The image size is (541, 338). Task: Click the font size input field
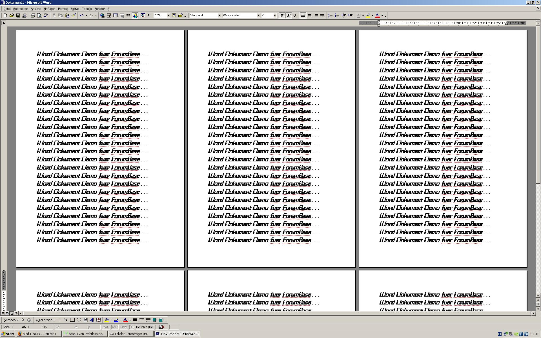[267, 15]
